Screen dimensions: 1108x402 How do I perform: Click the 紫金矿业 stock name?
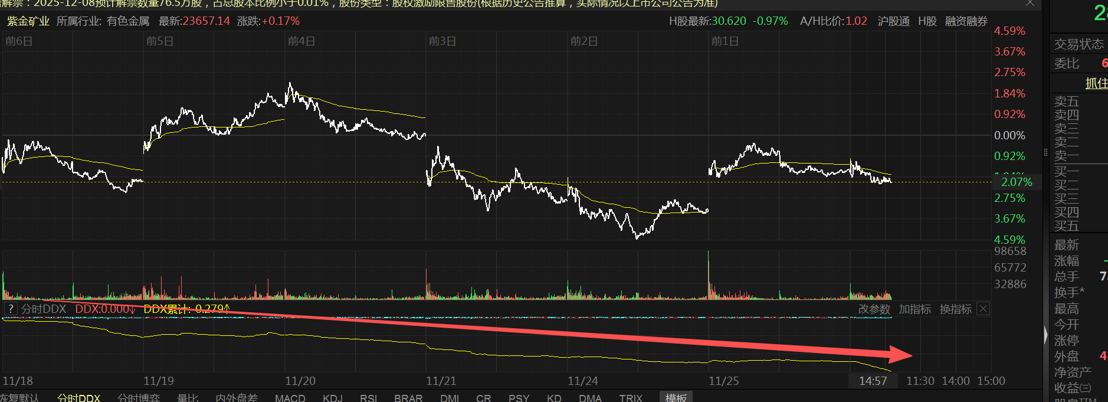pyautogui.click(x=28, y=21)
